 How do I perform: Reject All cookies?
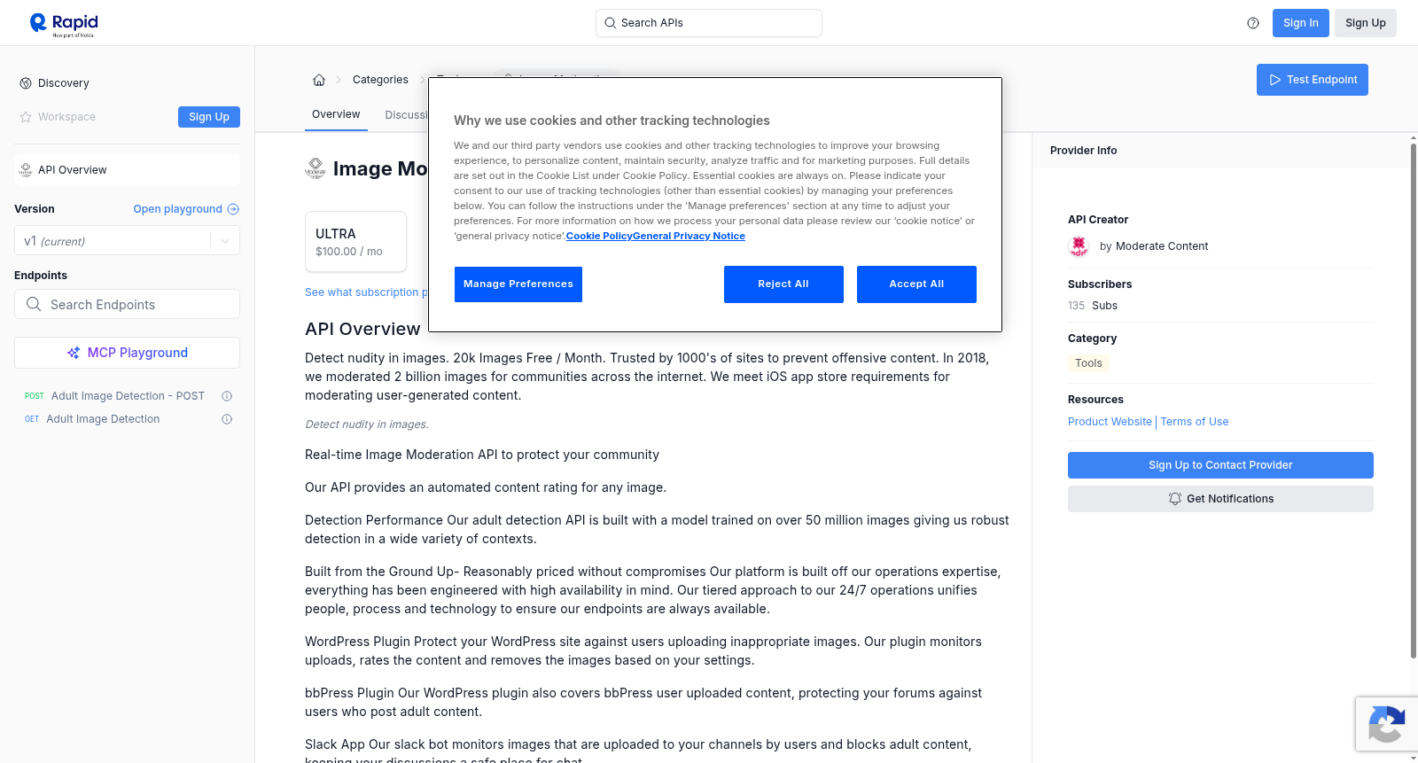point(783,284)
